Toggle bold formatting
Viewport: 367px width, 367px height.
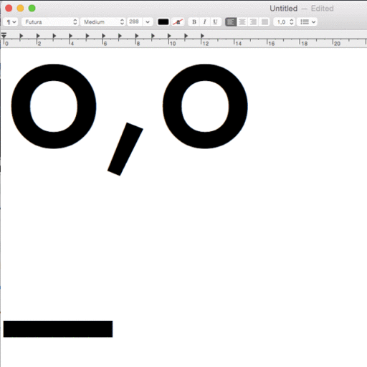tap(194, 22)
